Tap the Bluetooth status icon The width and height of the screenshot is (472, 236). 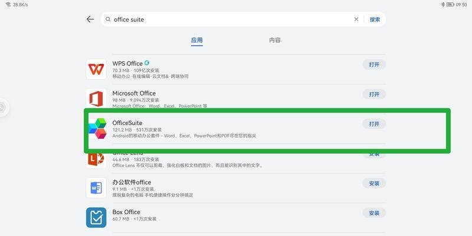tap(443, 5)
